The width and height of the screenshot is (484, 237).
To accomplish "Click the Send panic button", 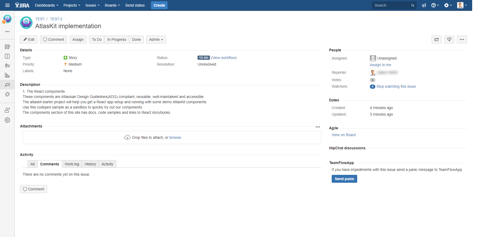I will pos(344,179).
